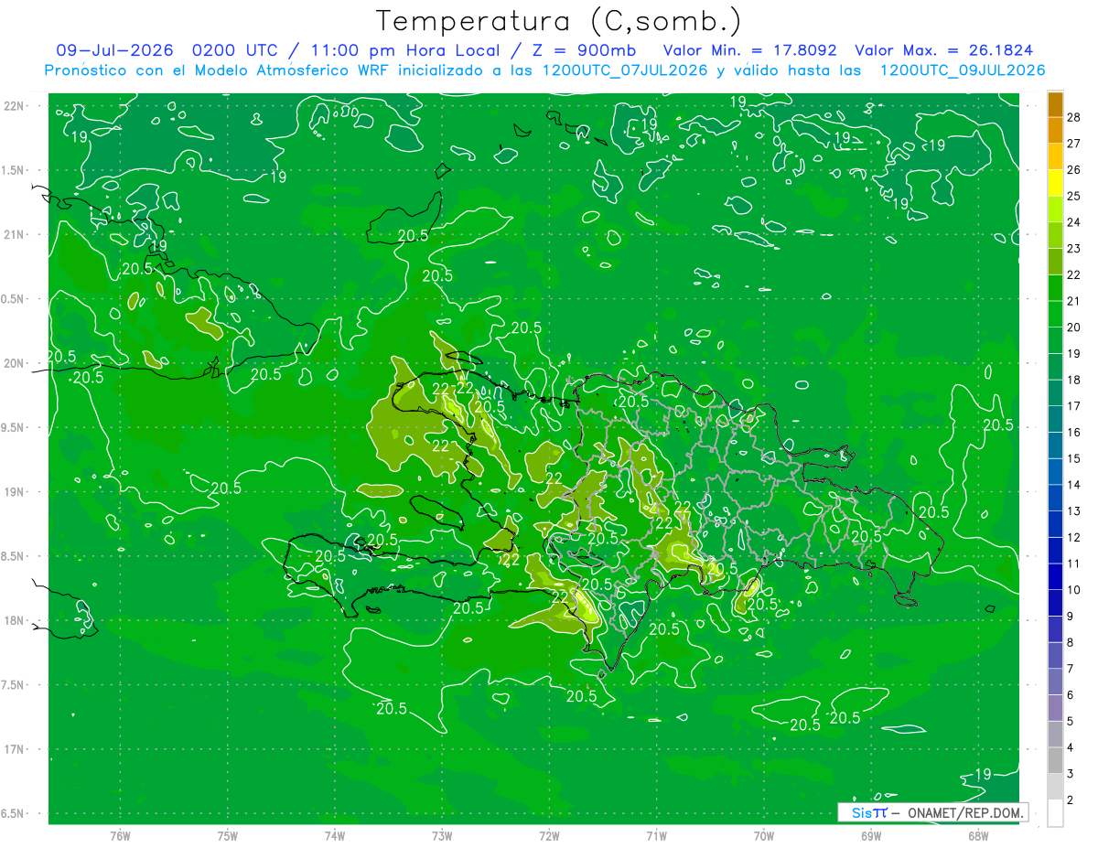Screen dimensions: 1098x848
Task: Click the '2' value on the color scale
Action: [x=1072, y=800]
